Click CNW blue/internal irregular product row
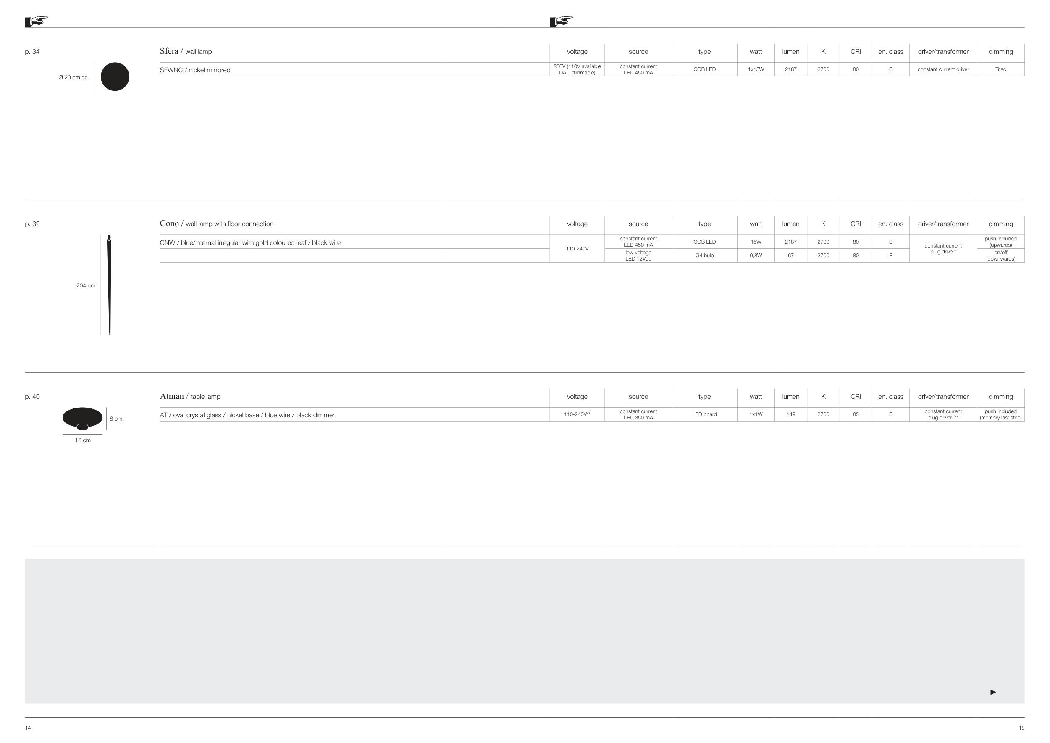 [250, 243]
